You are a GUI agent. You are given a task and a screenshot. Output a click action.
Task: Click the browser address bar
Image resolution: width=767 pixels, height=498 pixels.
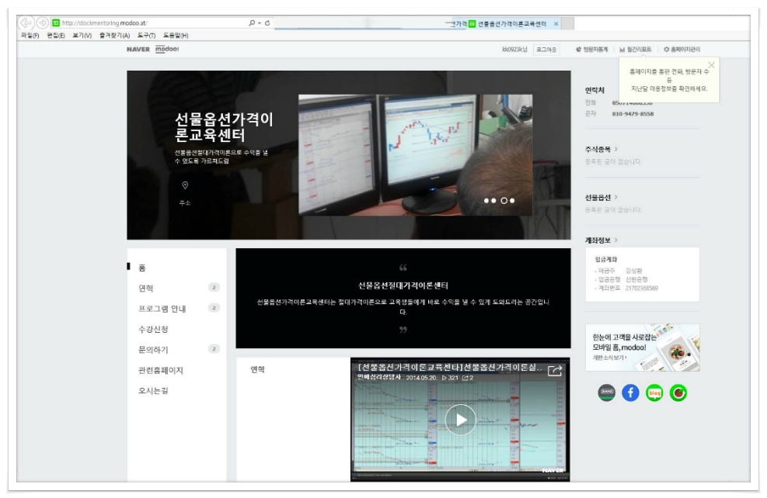(x=155, y=23)
